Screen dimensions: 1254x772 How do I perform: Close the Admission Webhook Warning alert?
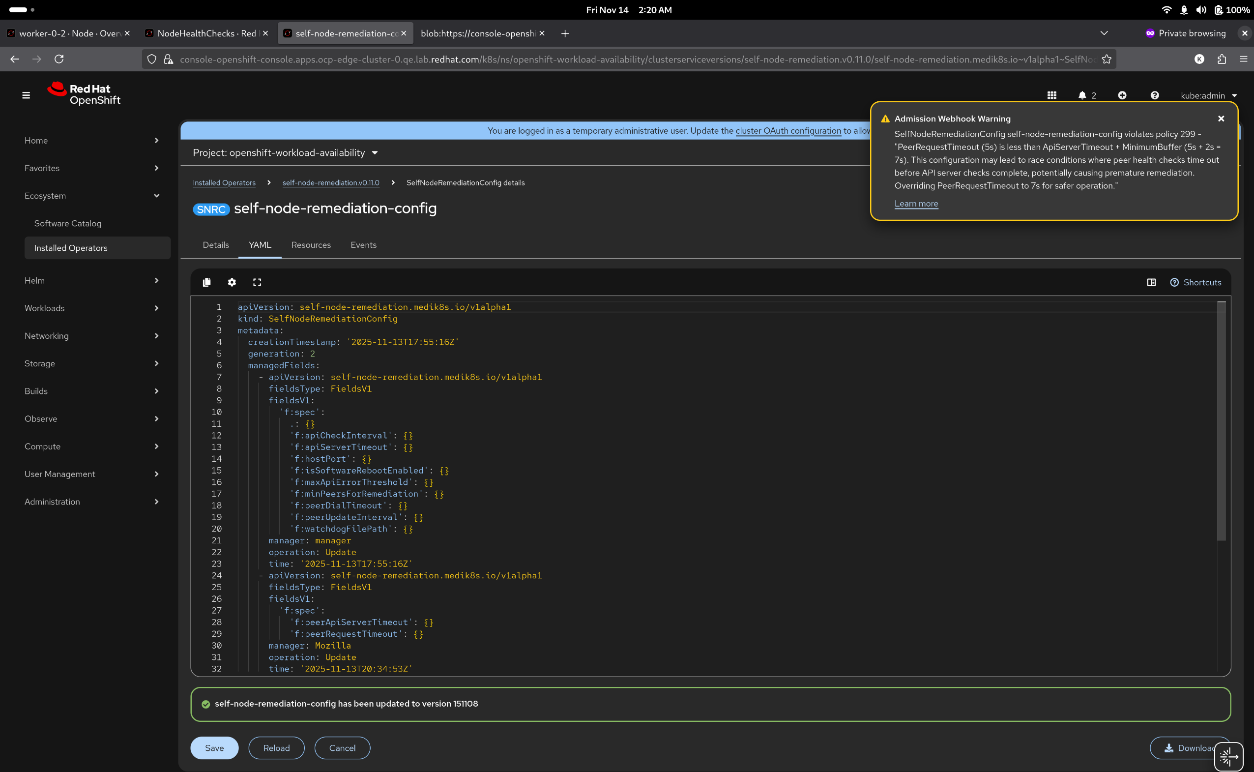coord(1222,119)
